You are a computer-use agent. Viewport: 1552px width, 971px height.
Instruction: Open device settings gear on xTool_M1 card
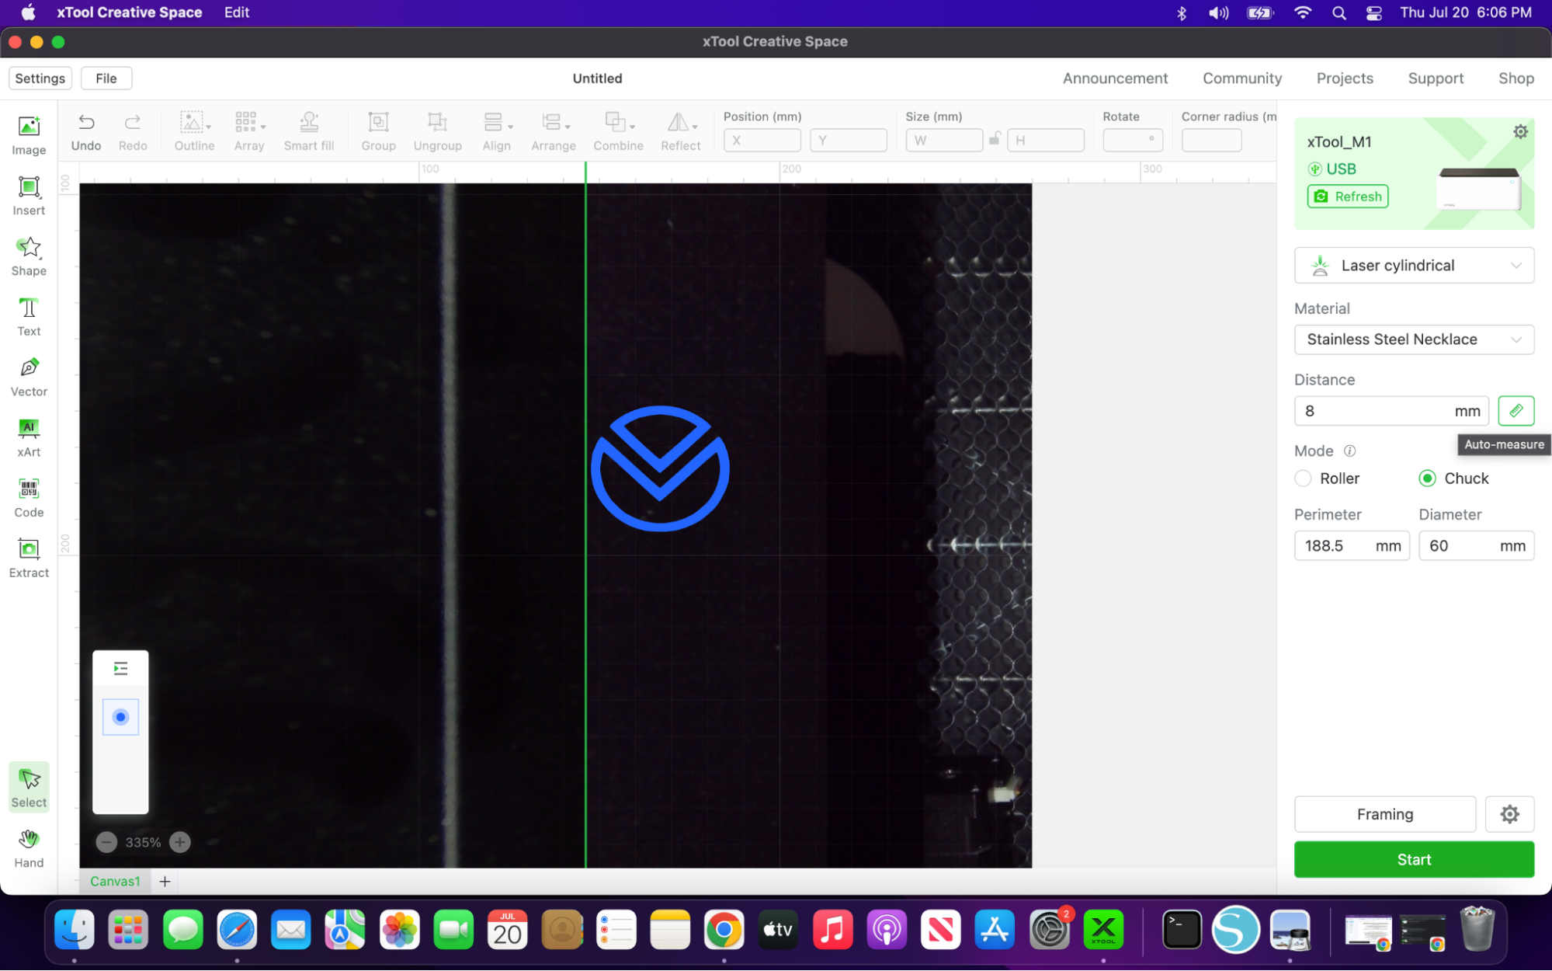point(1520,132)
